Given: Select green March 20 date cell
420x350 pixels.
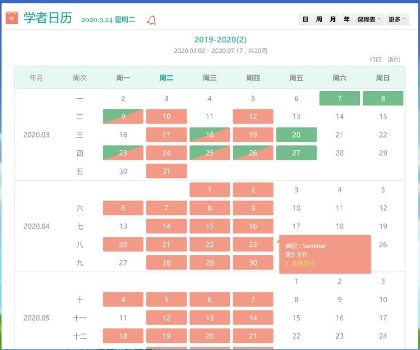Looking at the screenshot, I should point(296,135).
